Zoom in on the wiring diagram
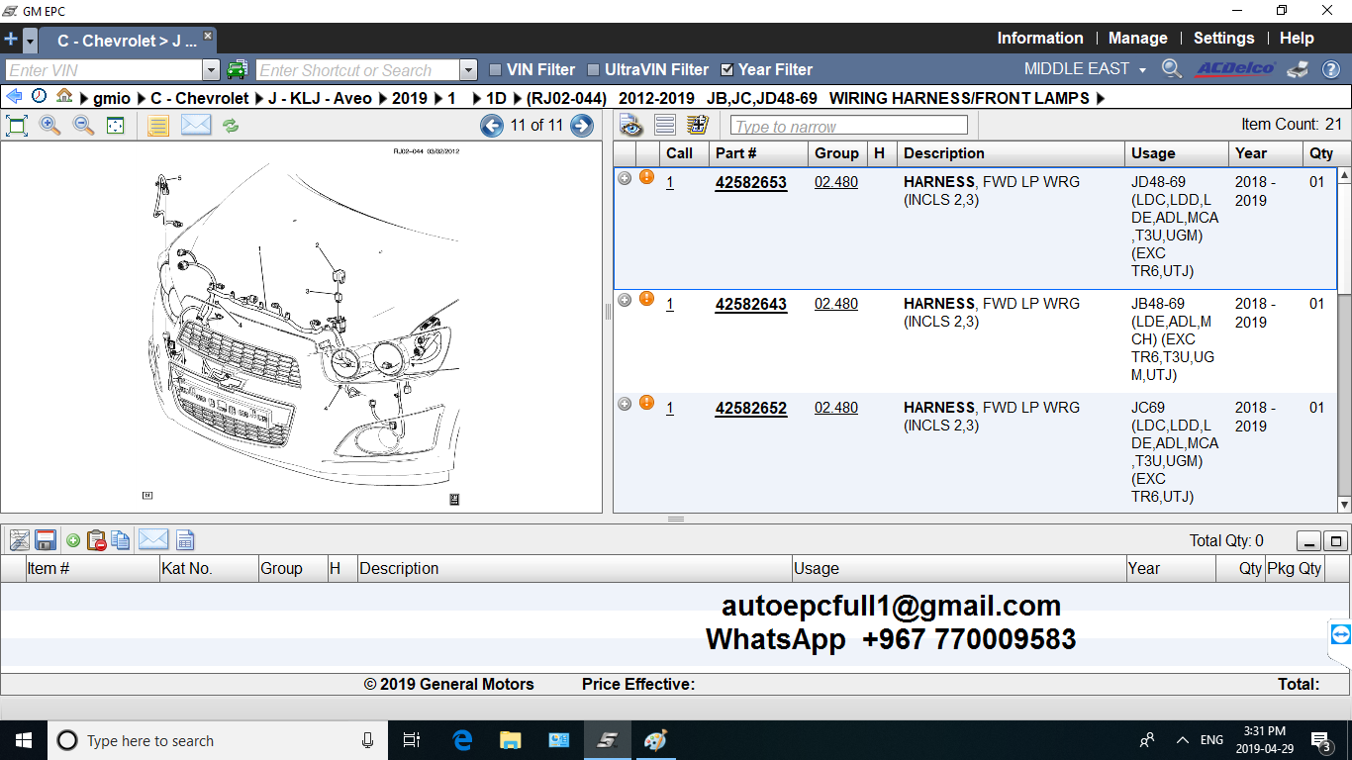 click(49, 126)
